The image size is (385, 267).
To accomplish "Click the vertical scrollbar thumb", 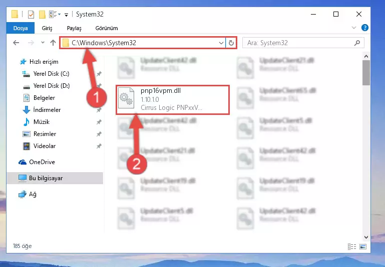I will coord(366,73).
